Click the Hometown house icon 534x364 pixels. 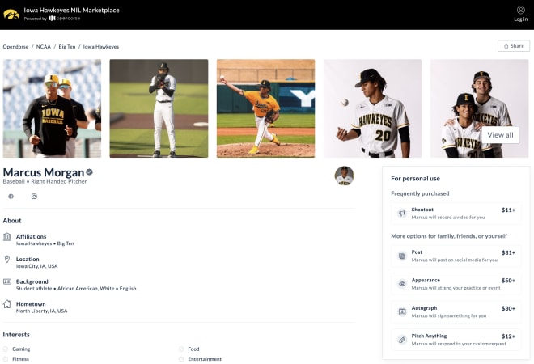point(6,304)
